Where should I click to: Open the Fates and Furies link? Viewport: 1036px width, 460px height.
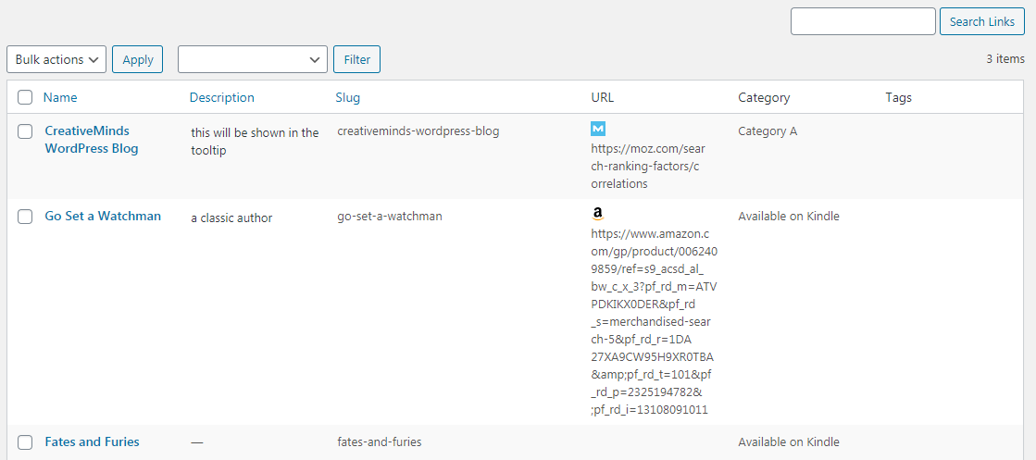[92, 442]
